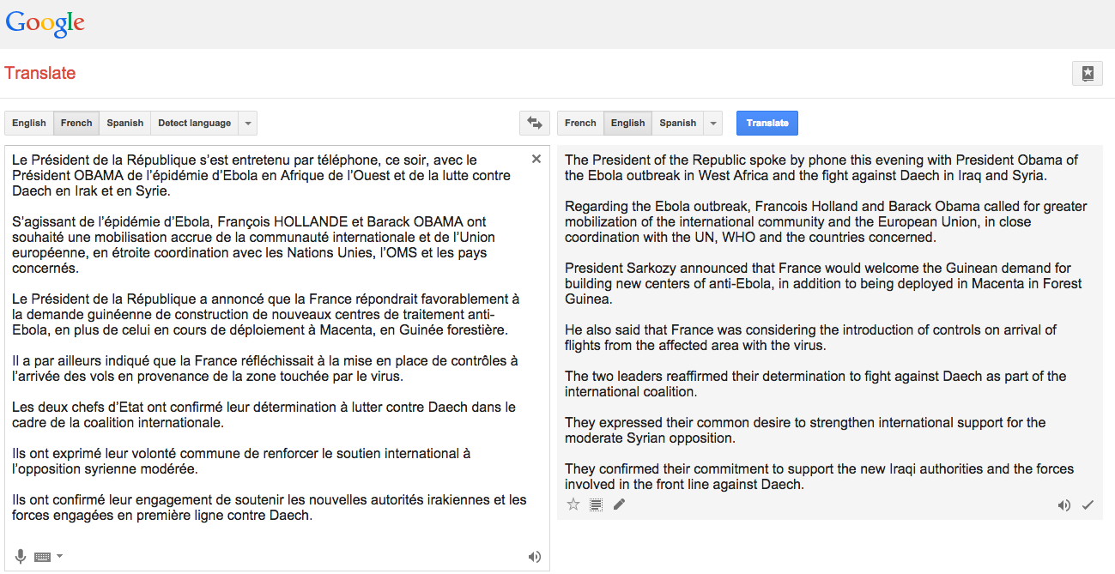Open the red Translate title link
The width and height of the screenshot is (1115, 574).
click(x=40, y=73)
